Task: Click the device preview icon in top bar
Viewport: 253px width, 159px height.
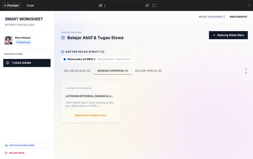Action: [x=100, y=5]
